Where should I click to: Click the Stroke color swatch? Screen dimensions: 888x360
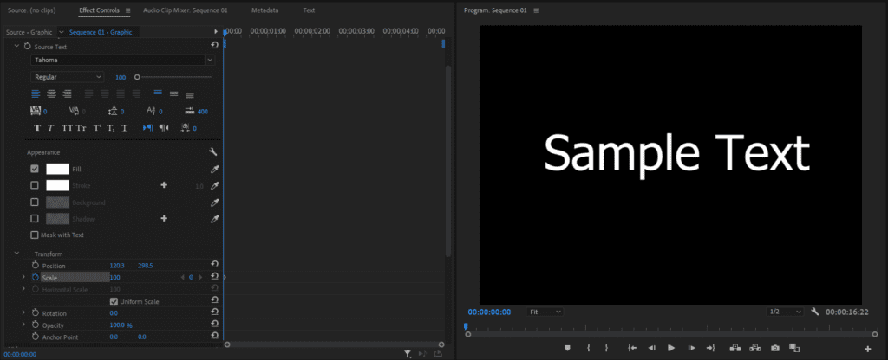[57, 185]
